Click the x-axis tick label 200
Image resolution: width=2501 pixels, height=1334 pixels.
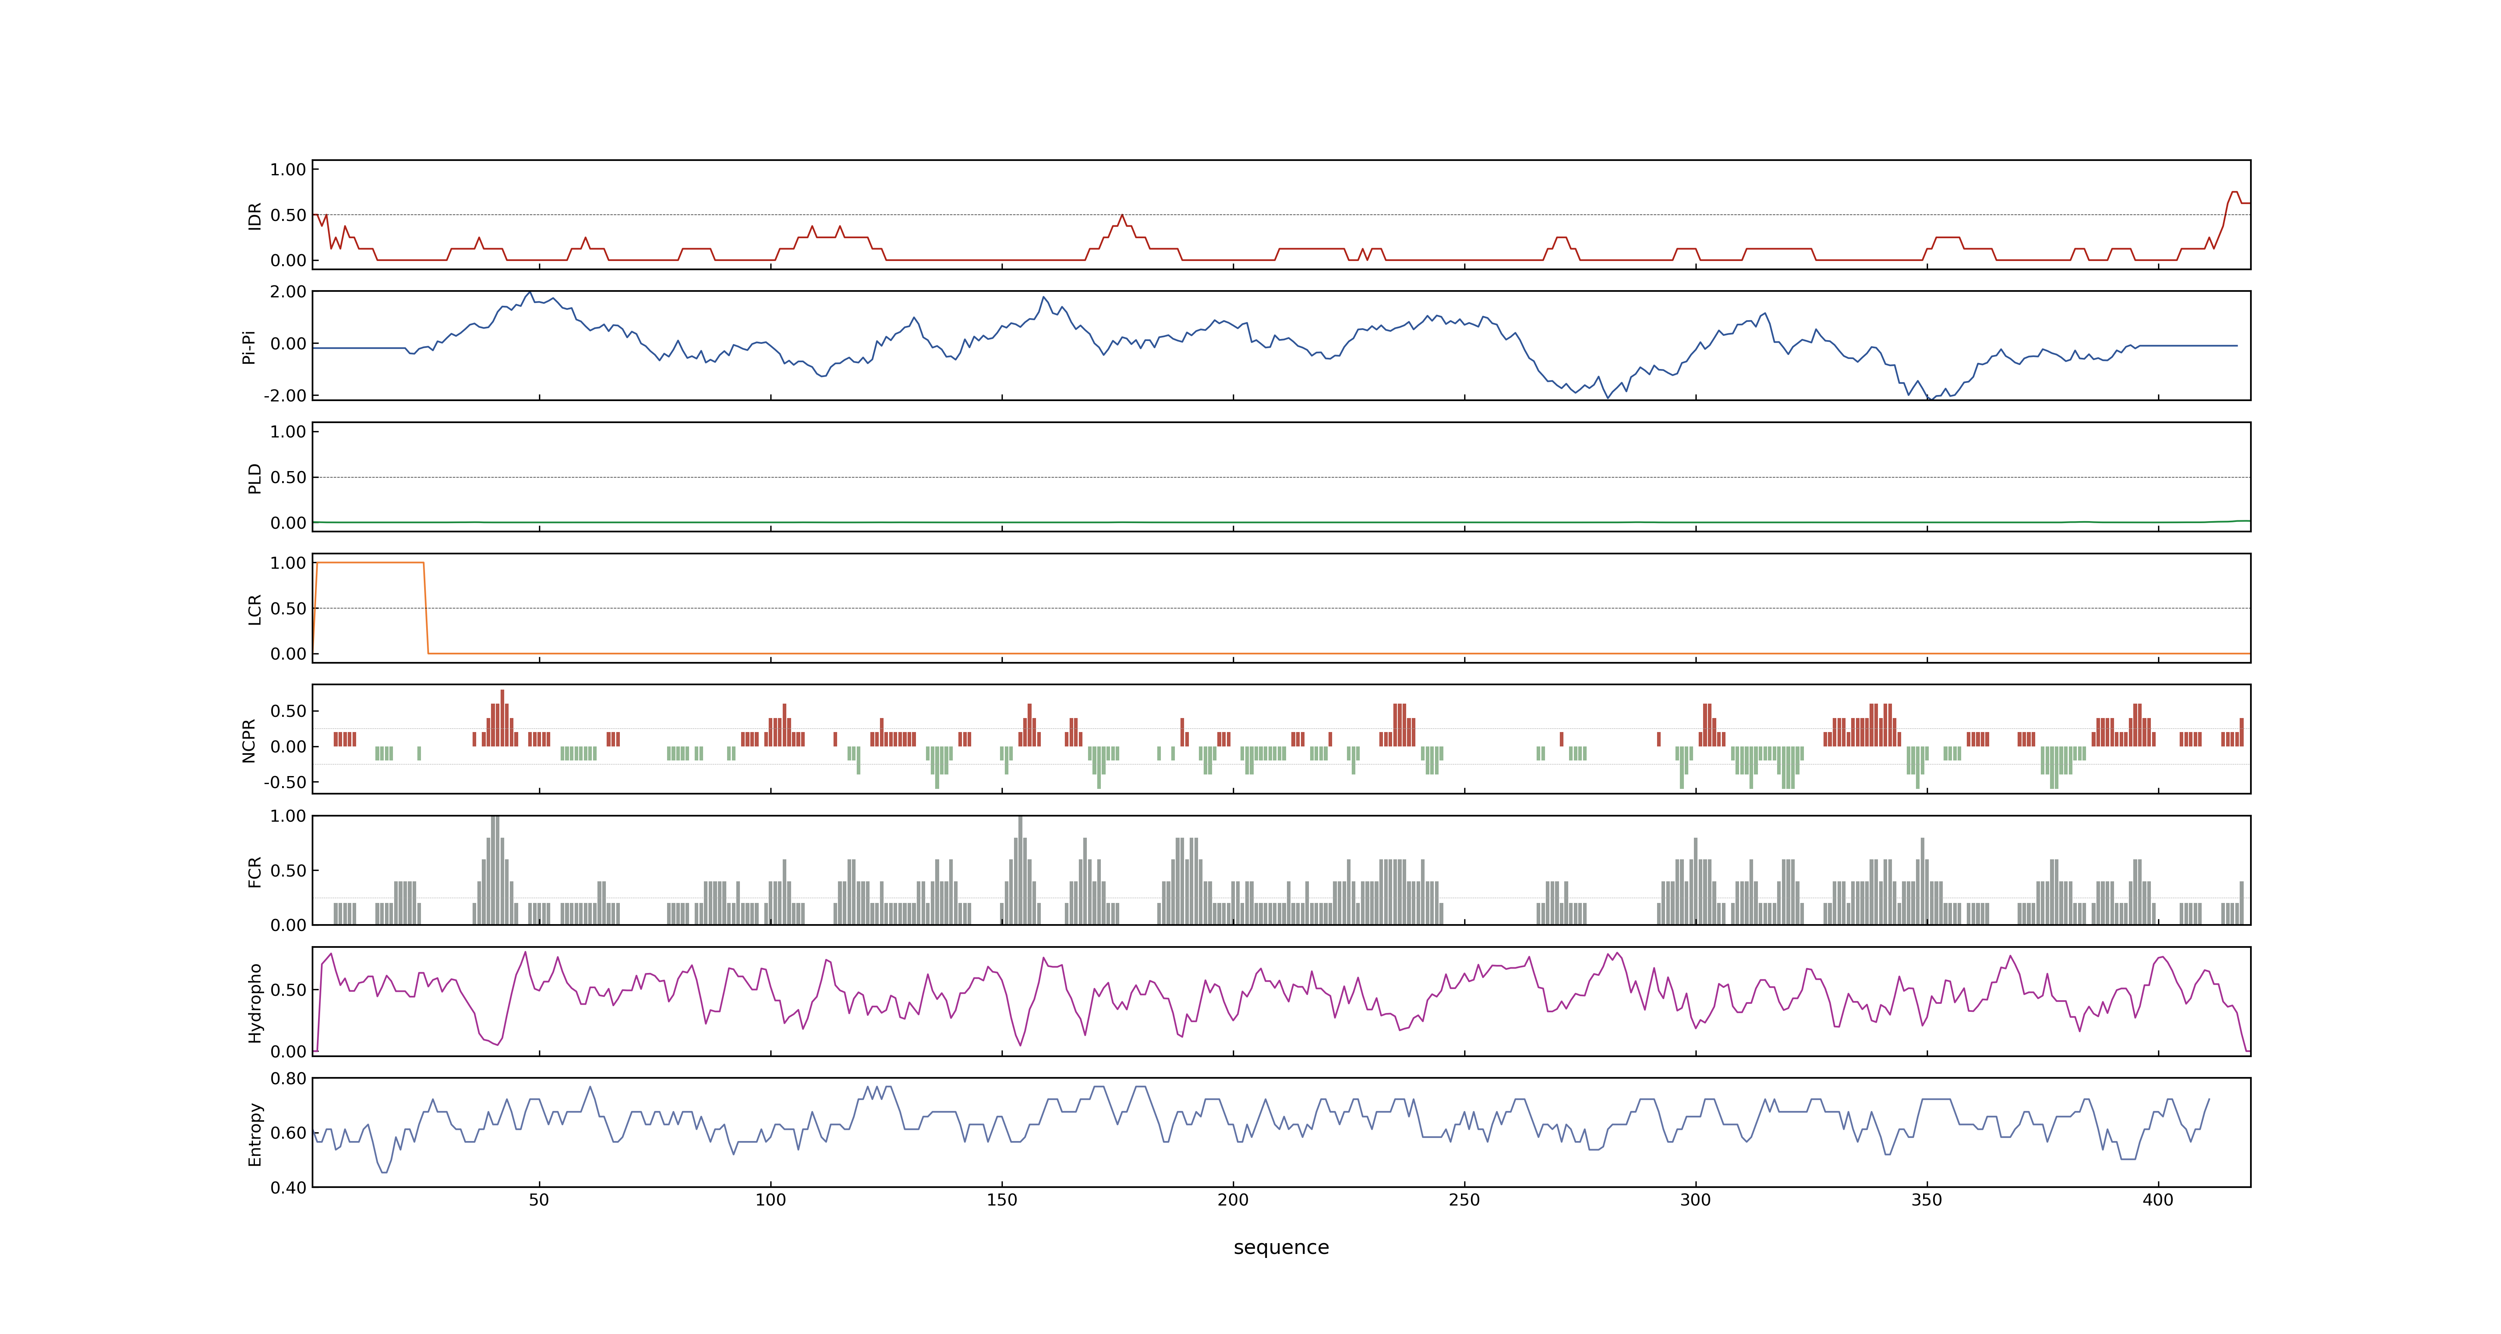pyautogui.click(x=1233, y=1200)
